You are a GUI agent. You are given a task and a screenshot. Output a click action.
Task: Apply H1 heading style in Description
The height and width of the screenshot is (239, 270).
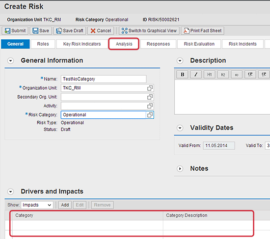point(210,75)
